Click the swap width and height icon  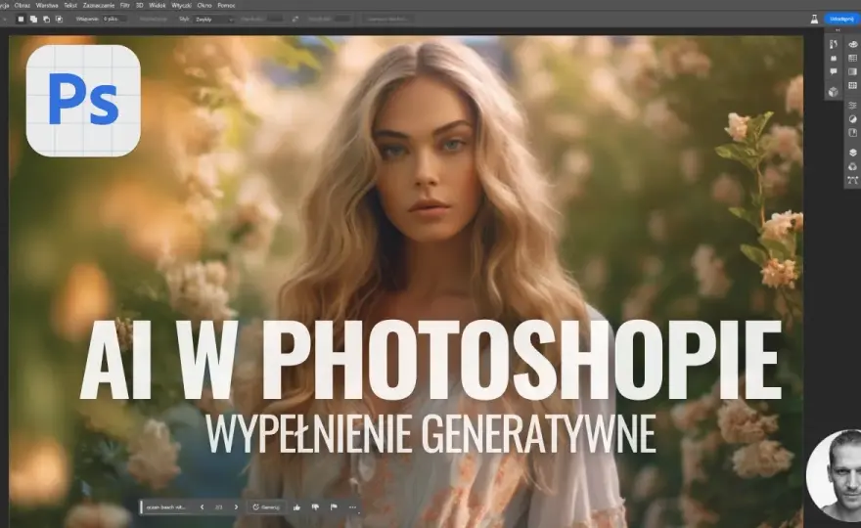click(295, 19)
